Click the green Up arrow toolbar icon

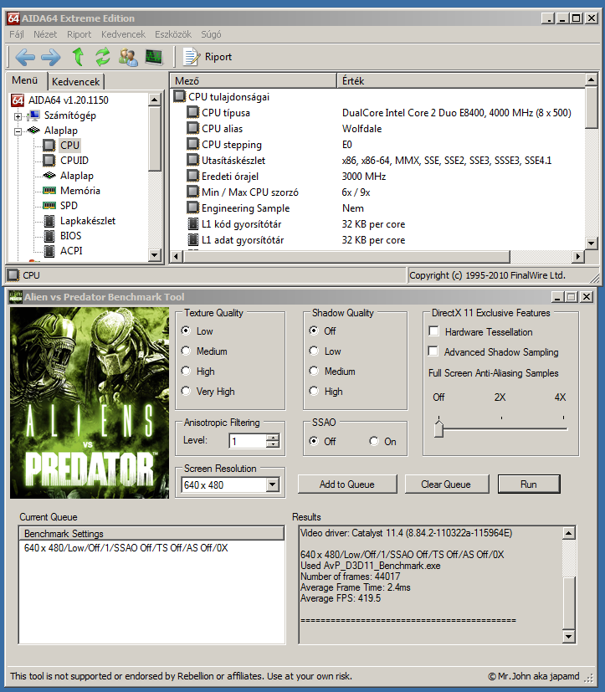78,57
